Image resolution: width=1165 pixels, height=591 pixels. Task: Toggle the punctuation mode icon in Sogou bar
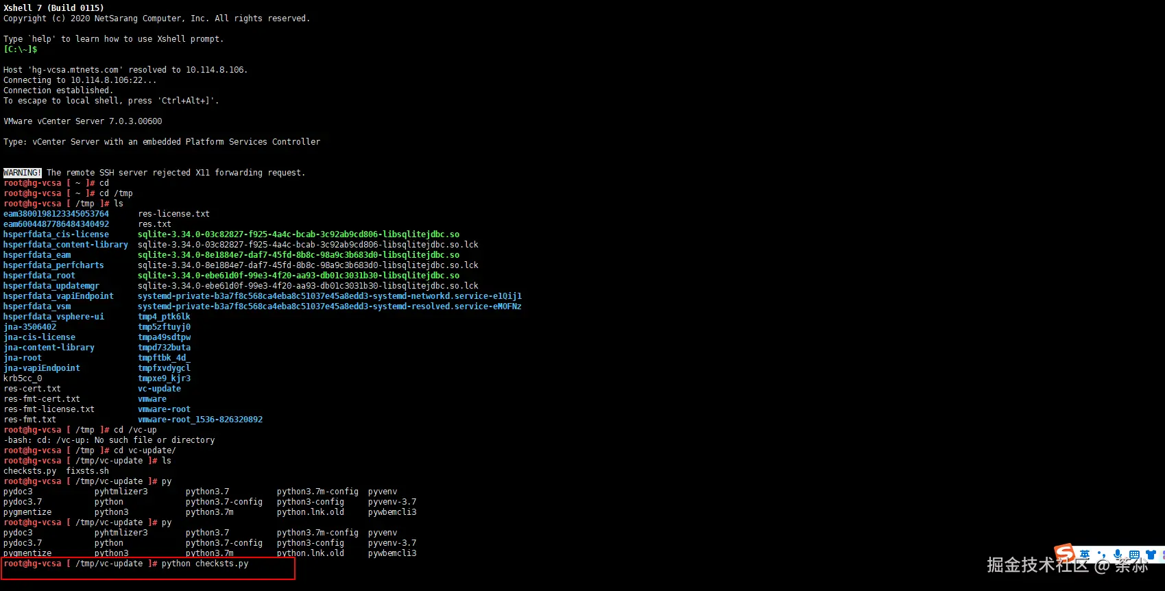1101,554
